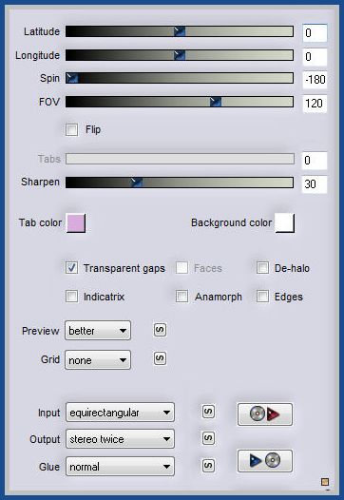Click the FOV slider handle
Screen dimensions: 344x500
click(216, 102)
